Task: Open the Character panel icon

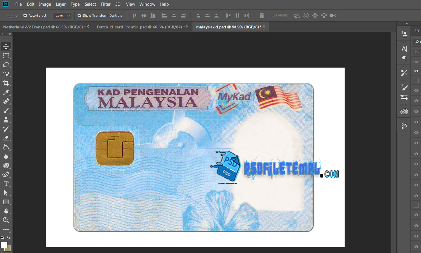Action: 404,49
